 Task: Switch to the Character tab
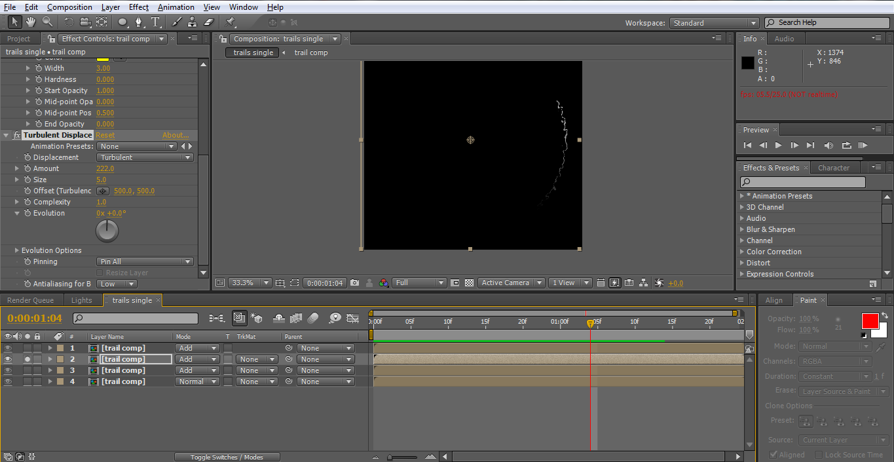click(x=834, y=168)
